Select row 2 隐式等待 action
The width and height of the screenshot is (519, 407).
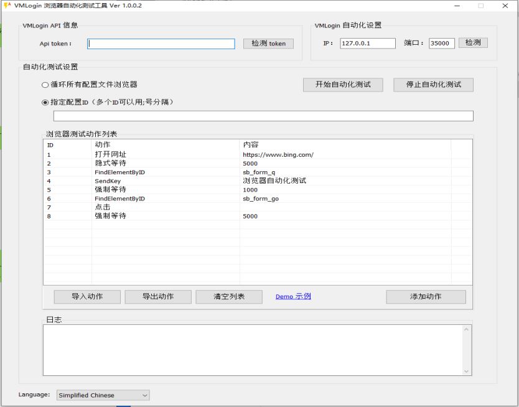[111, 164]
